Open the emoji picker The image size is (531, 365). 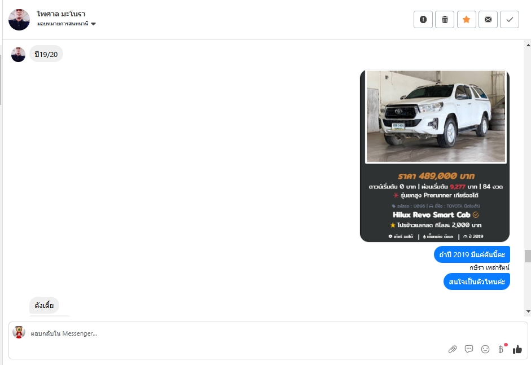click(x=485, y=349)
